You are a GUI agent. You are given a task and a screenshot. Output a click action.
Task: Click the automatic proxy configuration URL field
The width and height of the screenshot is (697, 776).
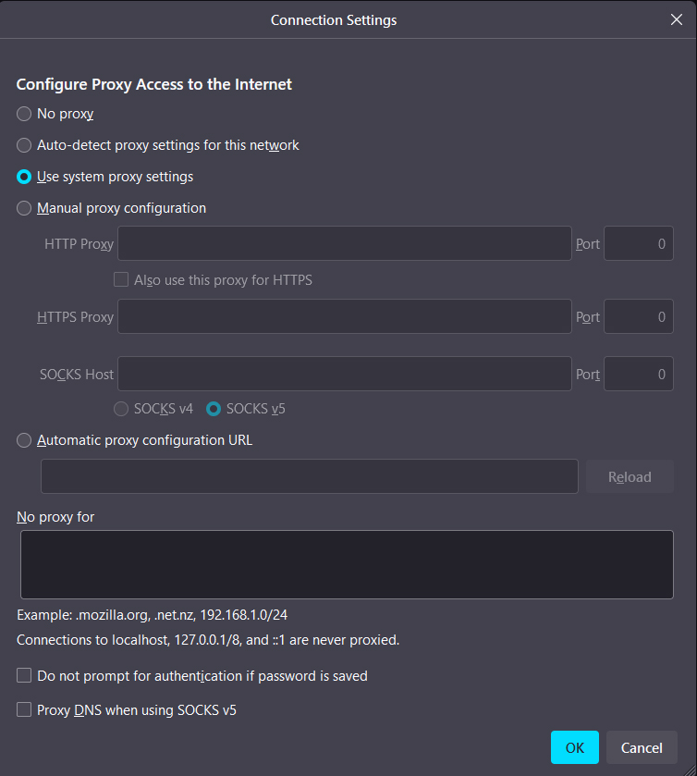pos(310,476)
